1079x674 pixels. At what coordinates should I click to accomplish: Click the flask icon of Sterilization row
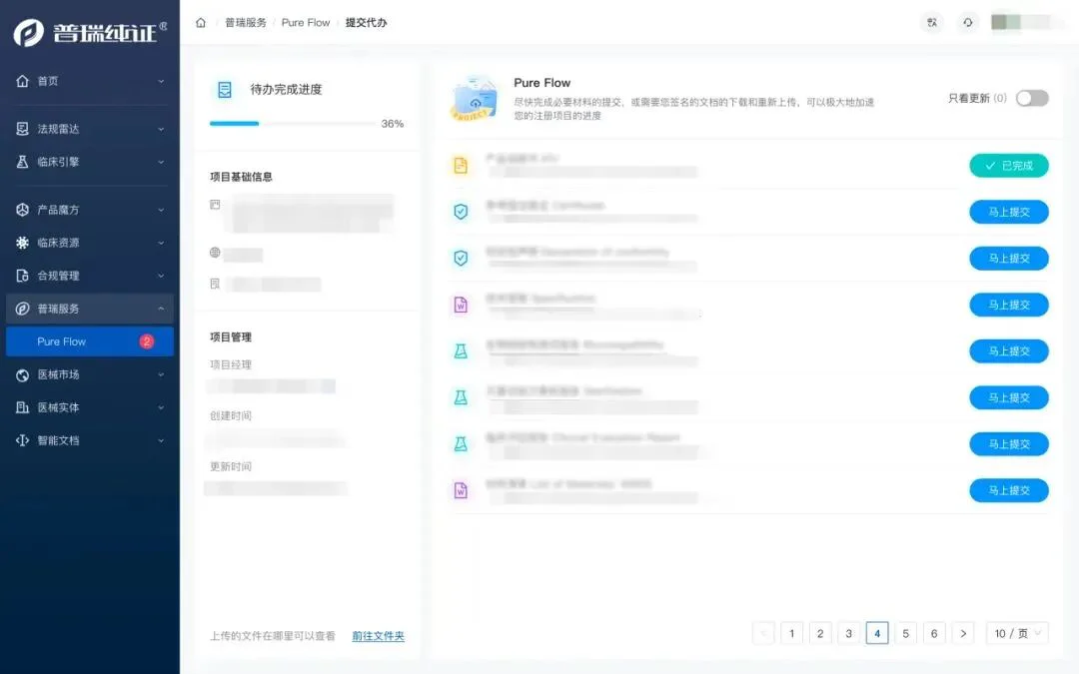pos(461,397)
